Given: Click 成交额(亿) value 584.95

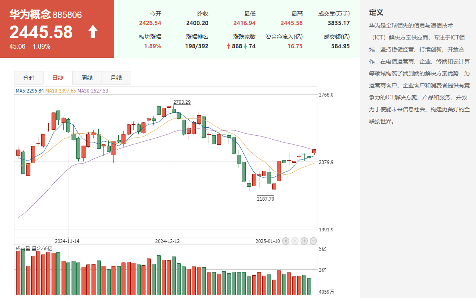Looking at the screenshot, I should pos(340,46).
